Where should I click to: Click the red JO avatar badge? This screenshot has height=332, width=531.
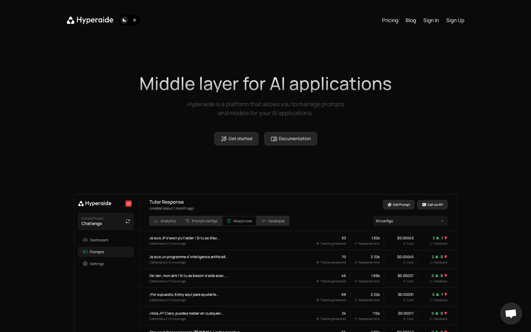128,204
